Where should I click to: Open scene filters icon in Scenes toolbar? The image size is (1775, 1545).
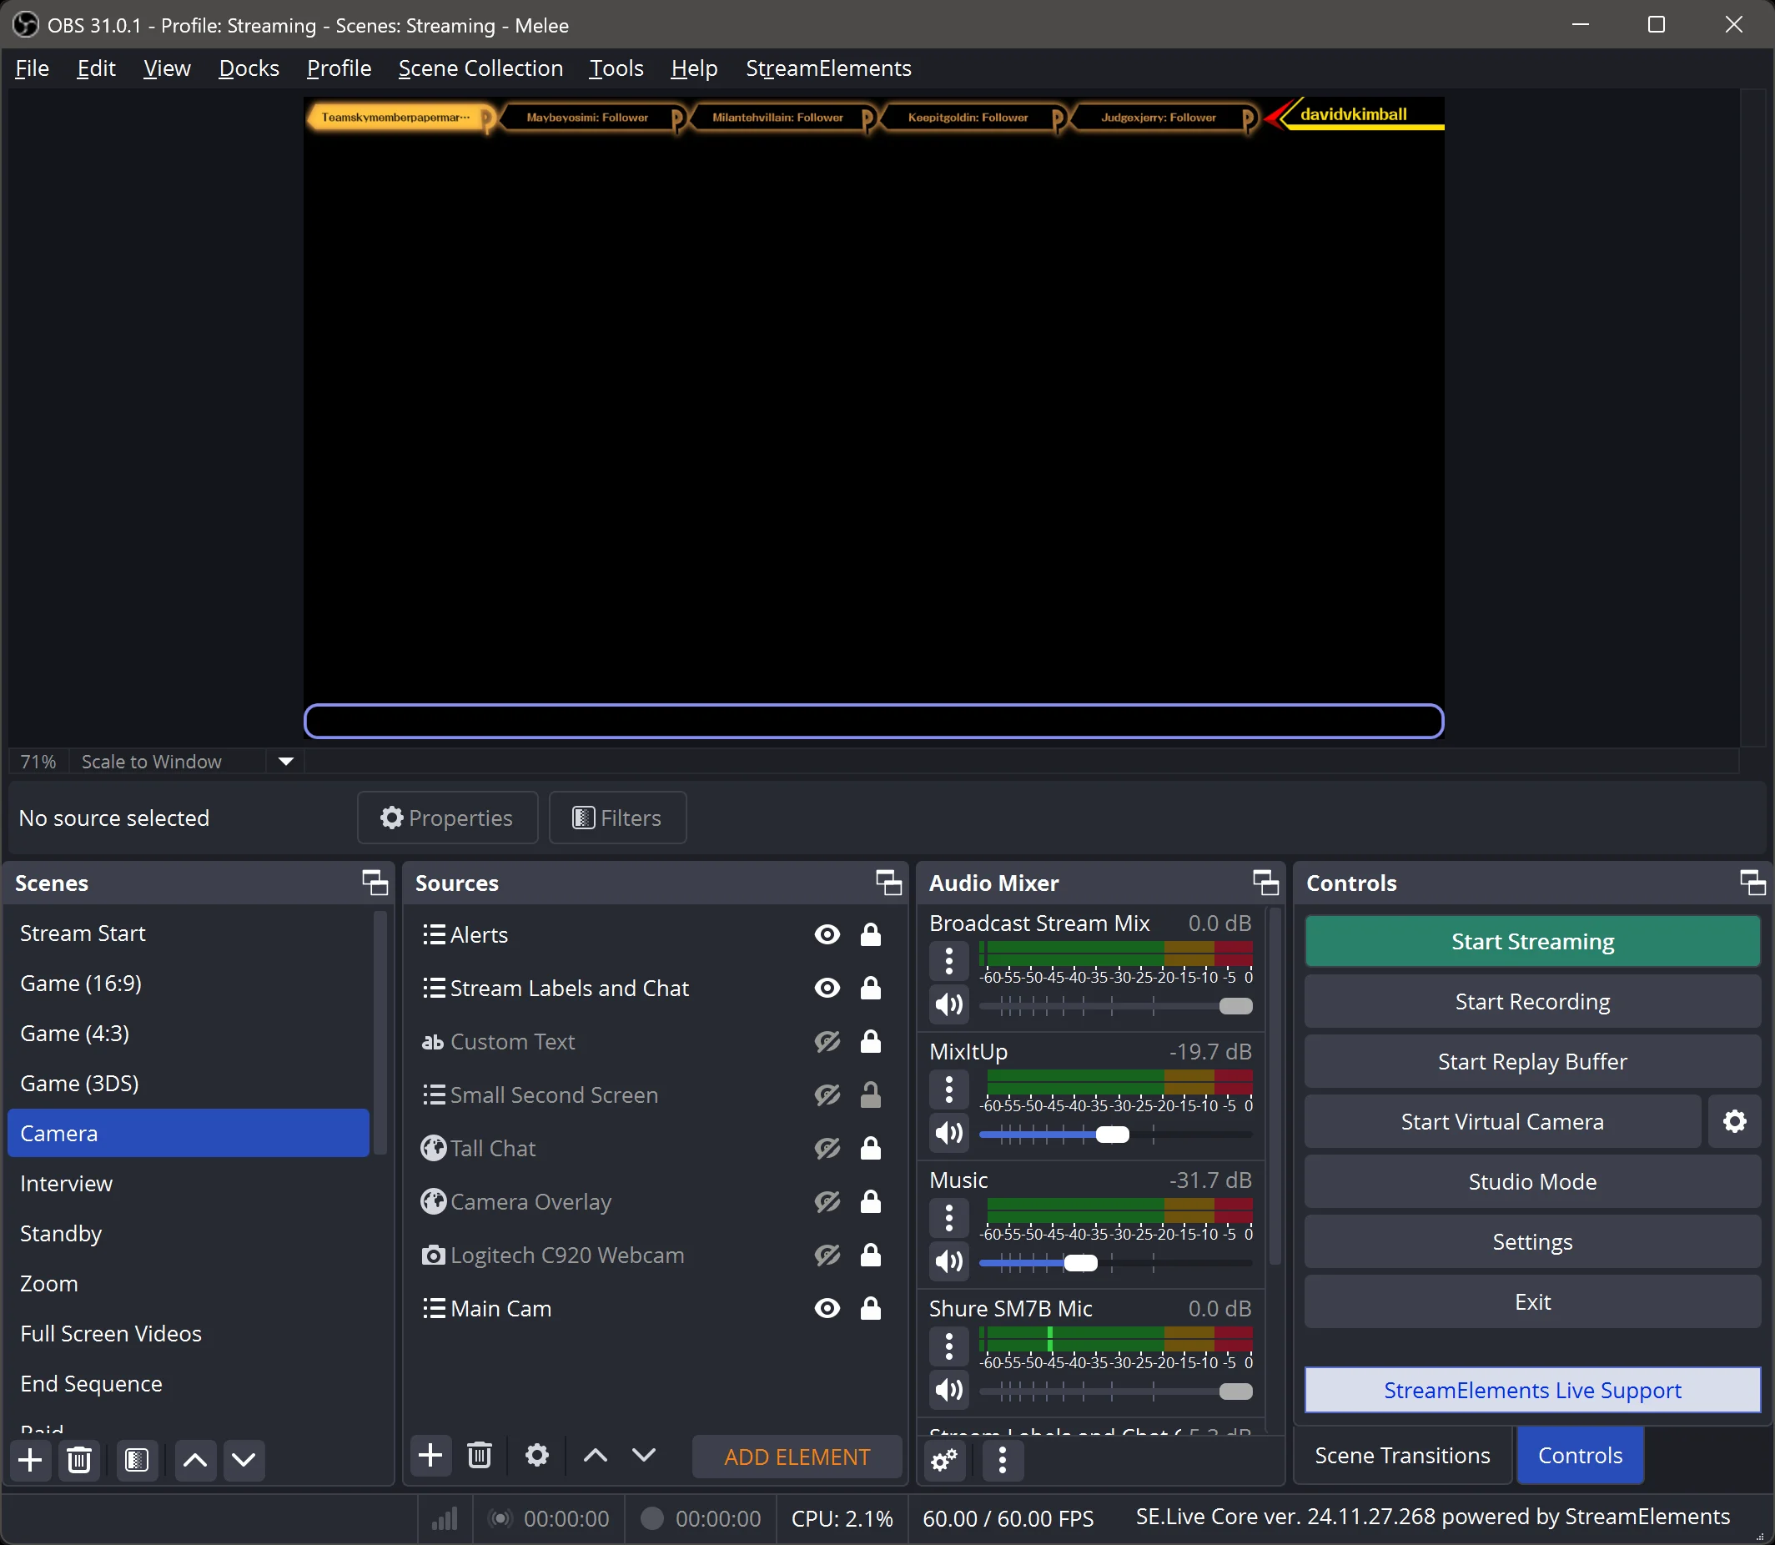point(137,1461)
